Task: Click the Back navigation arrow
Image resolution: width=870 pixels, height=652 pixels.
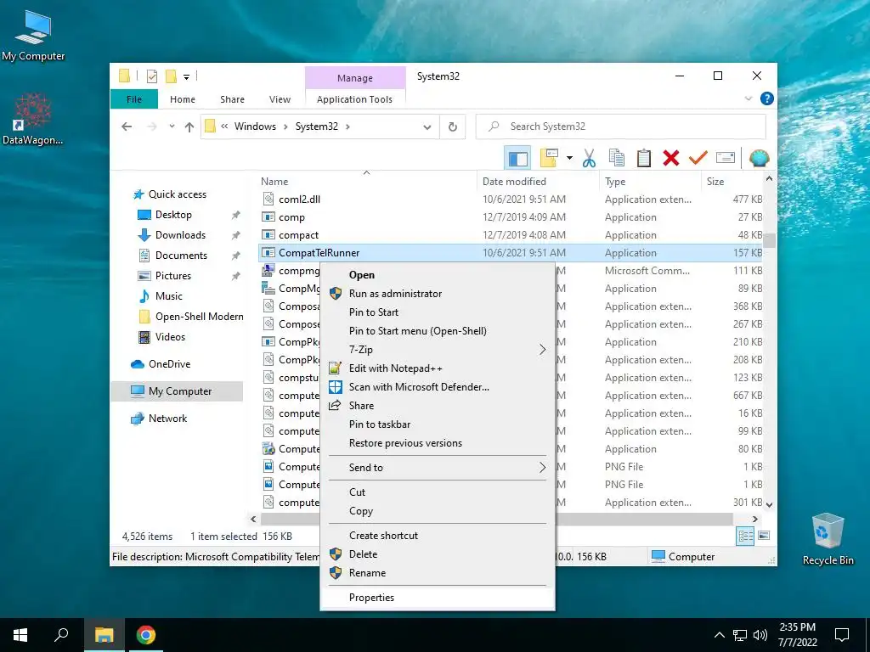Action: [x=127, y=126]
